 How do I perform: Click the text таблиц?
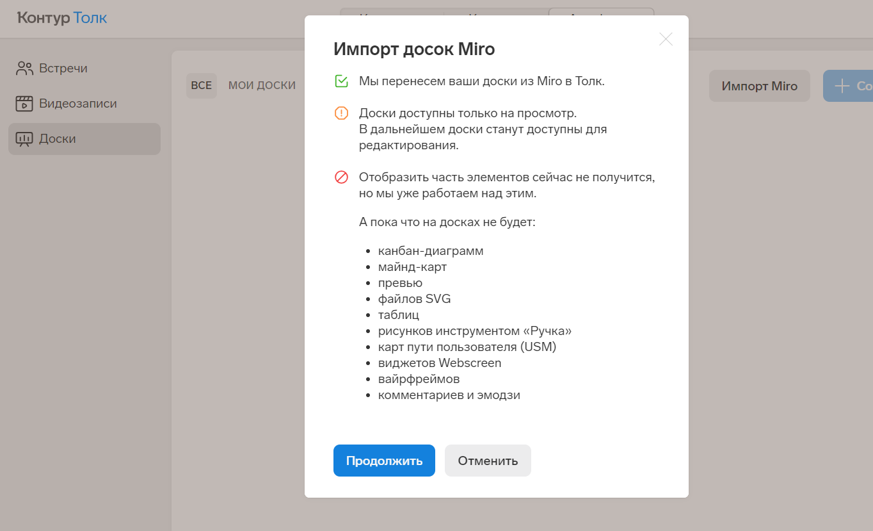[x=399, y=315]
